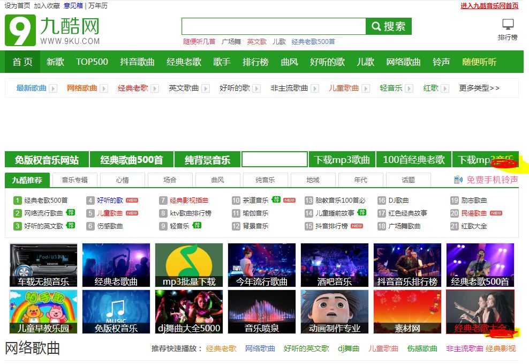Image resolution: width=529 pixels, height=364 pixels.
Task: Open the 动画制作专业 thumbnail
Action: pos(335,311)
